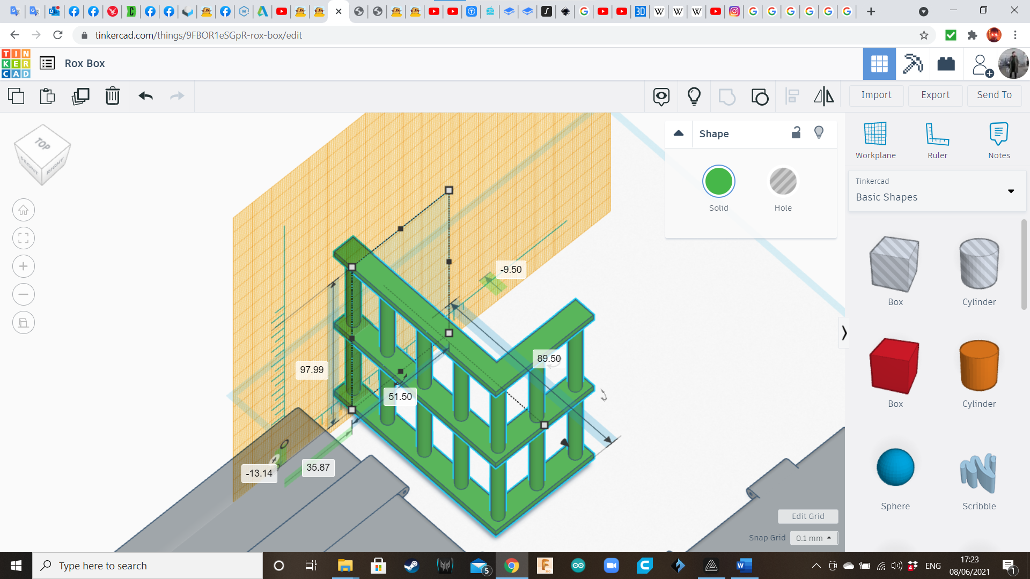Click the Export button
Viewport: 1030px width, 579px height.
point(935,95)
